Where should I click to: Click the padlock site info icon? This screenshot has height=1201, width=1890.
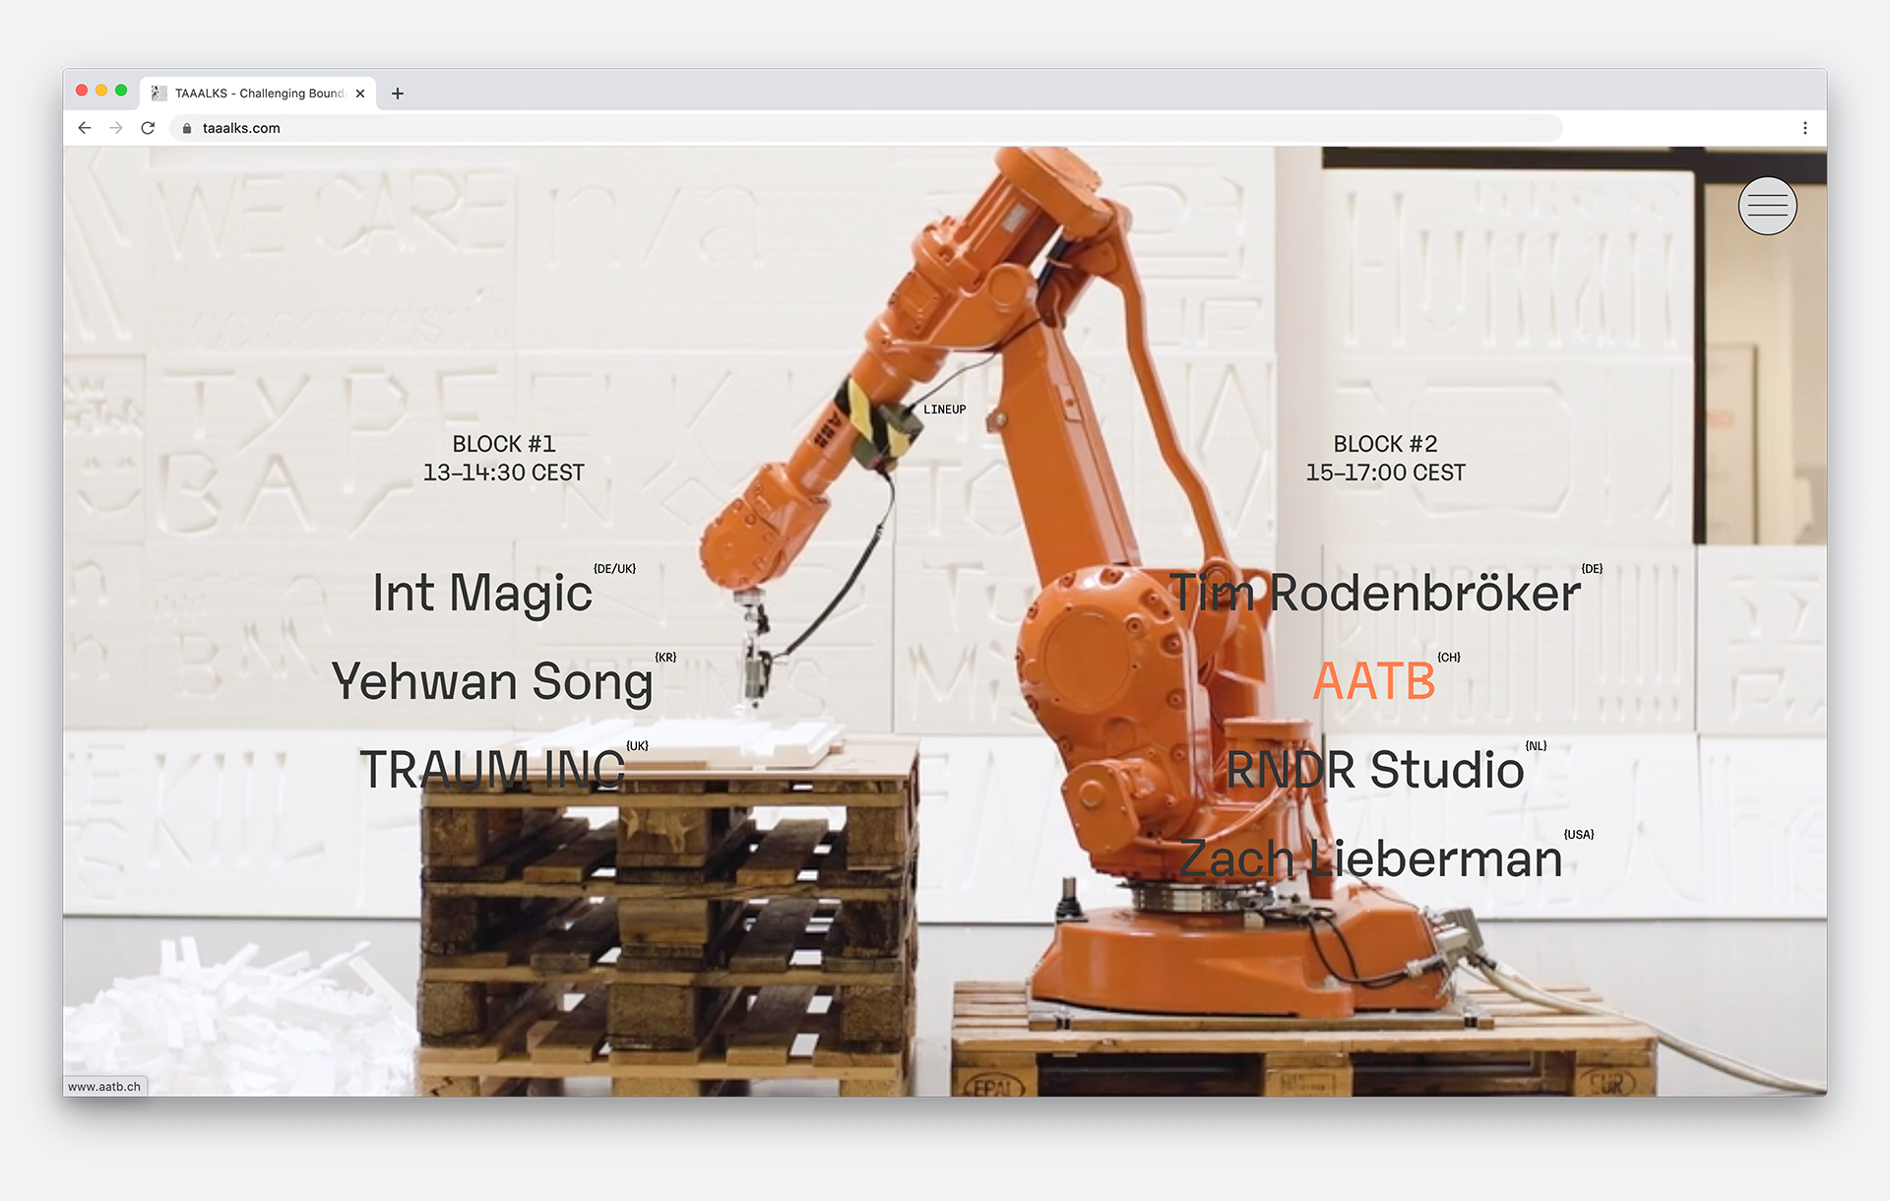click(x=187, y=128)
